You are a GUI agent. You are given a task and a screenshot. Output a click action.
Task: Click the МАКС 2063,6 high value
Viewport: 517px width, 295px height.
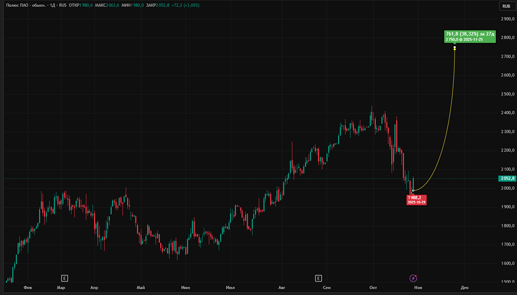point(107,5)
